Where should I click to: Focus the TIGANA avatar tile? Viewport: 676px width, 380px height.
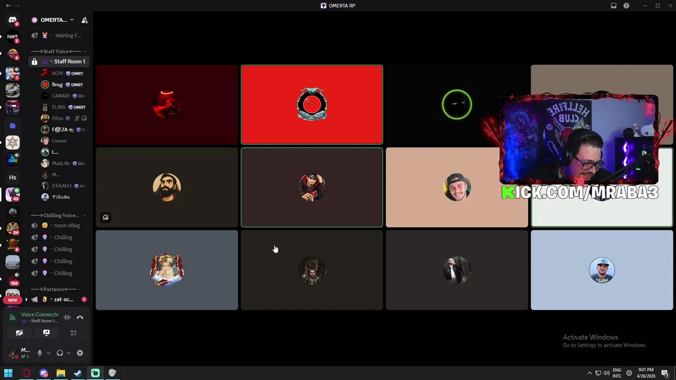pos(602,270)
